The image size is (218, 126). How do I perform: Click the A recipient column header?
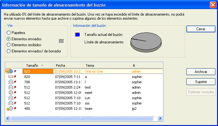(x=146, y=65)
